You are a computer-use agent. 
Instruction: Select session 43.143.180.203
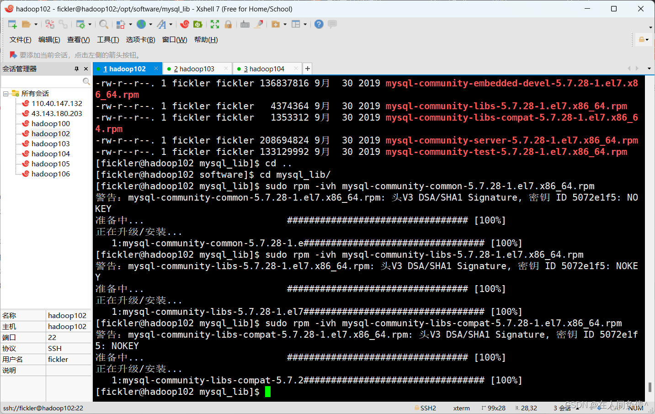coord(57,114)
